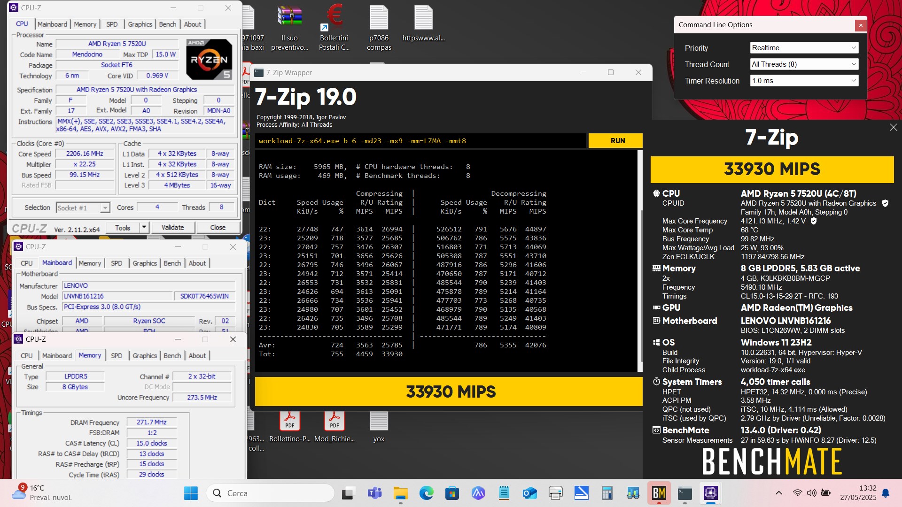
Task: Select the Mod_Richie... PDF desktop icon
Action: tap(334, 426)
